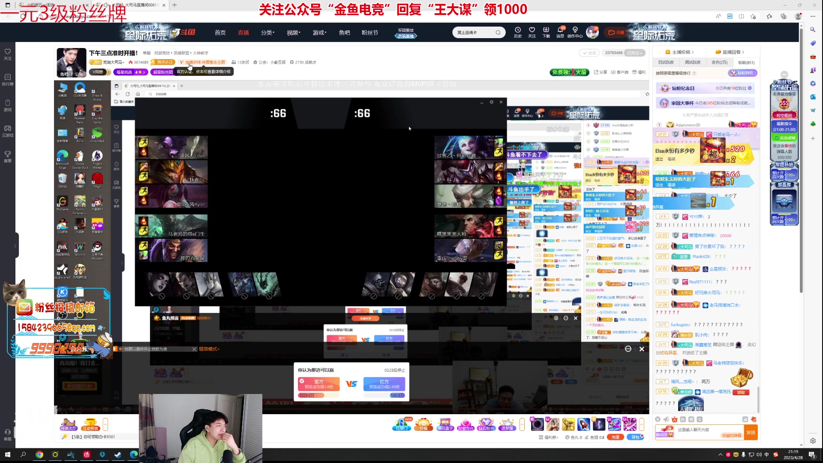823x463 pixels.
Task: Expand the activity icons chevron beside 造梦屋
Action: pos(522,424)
